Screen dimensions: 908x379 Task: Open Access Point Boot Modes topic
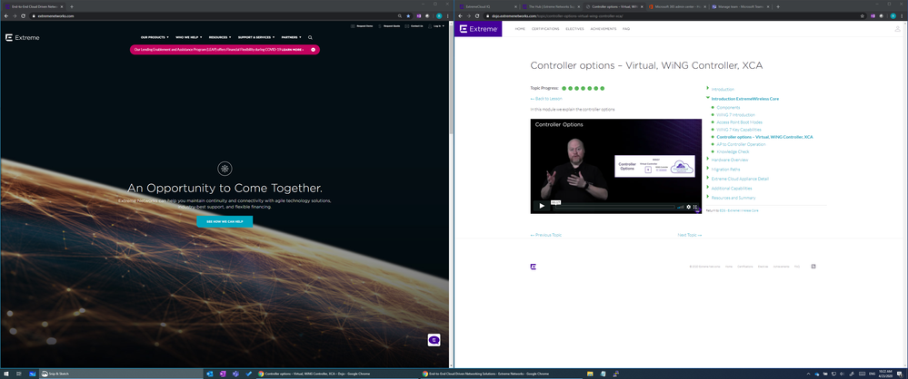click(x=739, y=122)
